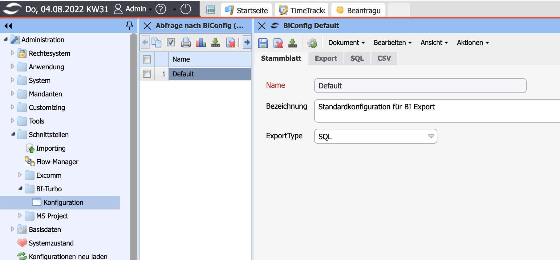Click Konfigurationen neu laden

point(68,256)
